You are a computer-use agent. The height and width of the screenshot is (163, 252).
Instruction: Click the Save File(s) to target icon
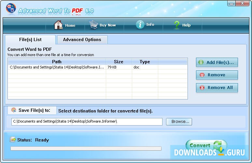pos(14,110)
